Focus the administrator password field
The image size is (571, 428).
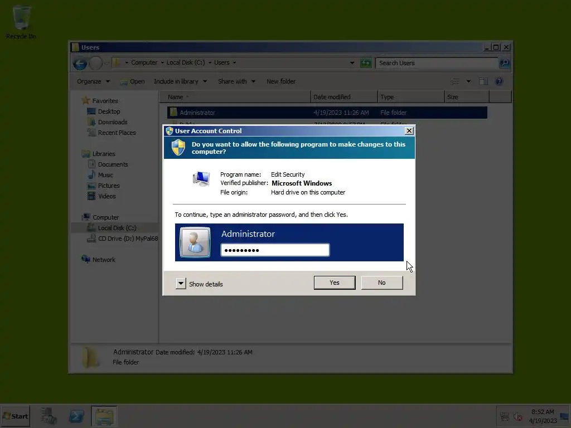point(275,250)
